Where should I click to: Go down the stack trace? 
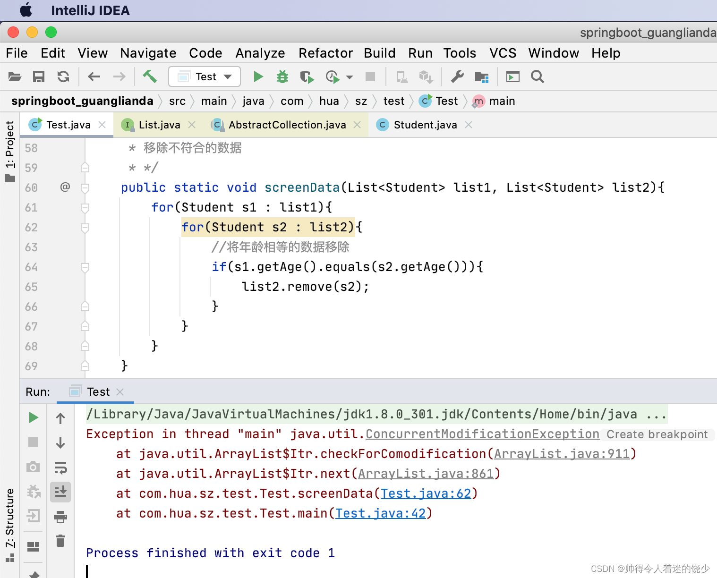coord(60,443)
